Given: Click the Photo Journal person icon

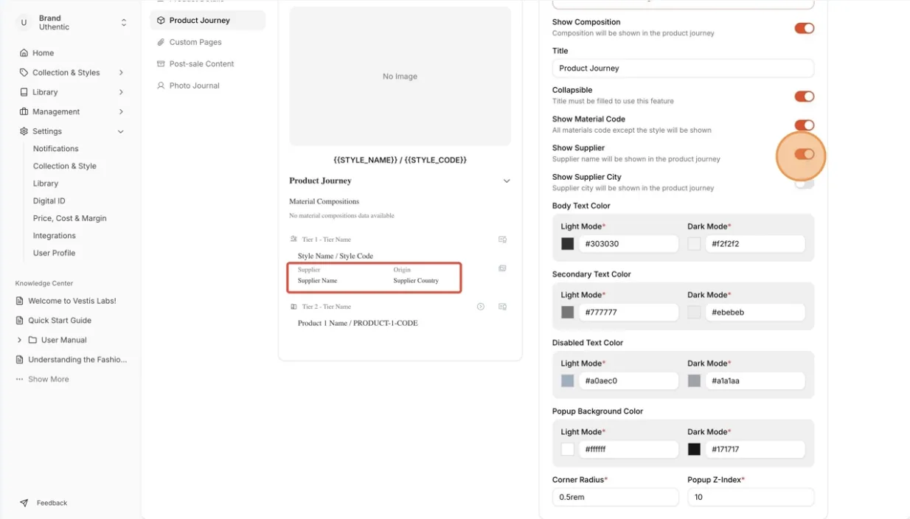Looking at the screenshot, I should [161, 86].
